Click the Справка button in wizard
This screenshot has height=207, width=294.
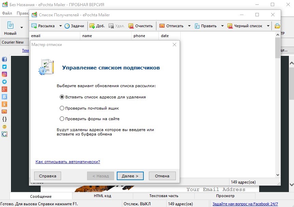click(x=47, y=176)
